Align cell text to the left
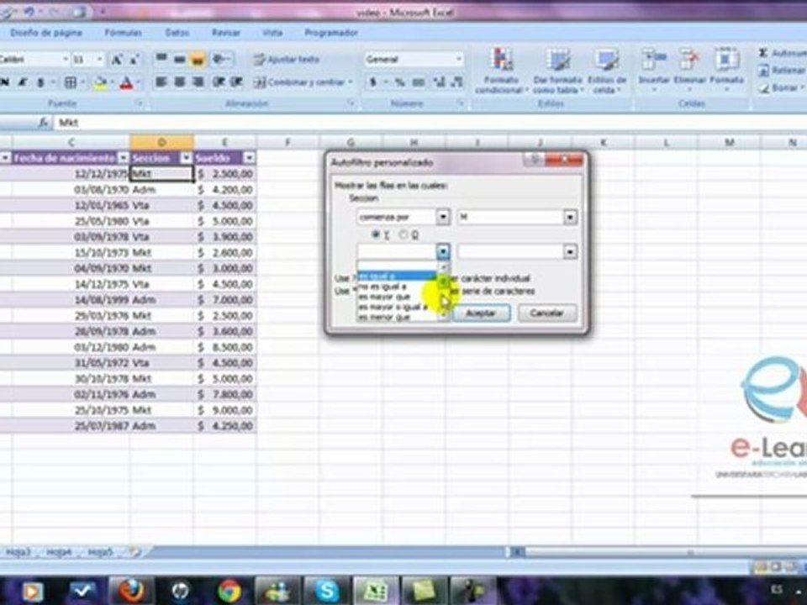Image resolution: width=807 pixels, height=605 pixels. pos(161,82)
